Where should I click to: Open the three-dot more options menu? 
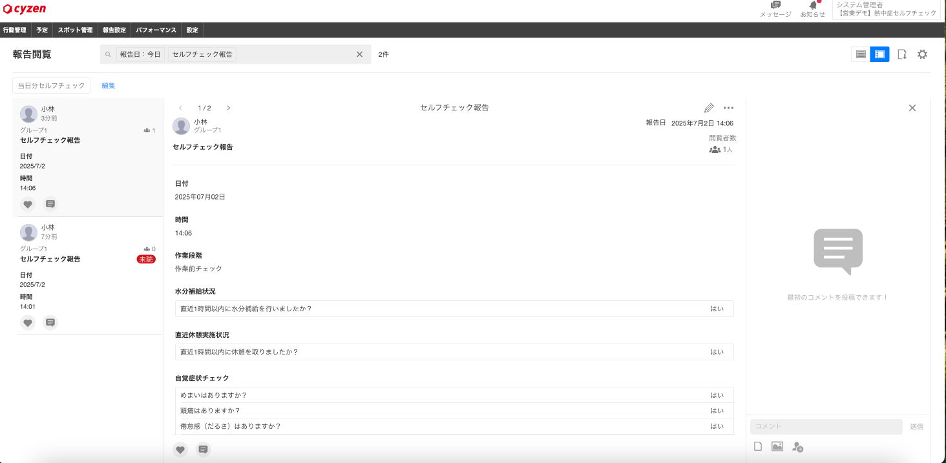click(728, 108)
